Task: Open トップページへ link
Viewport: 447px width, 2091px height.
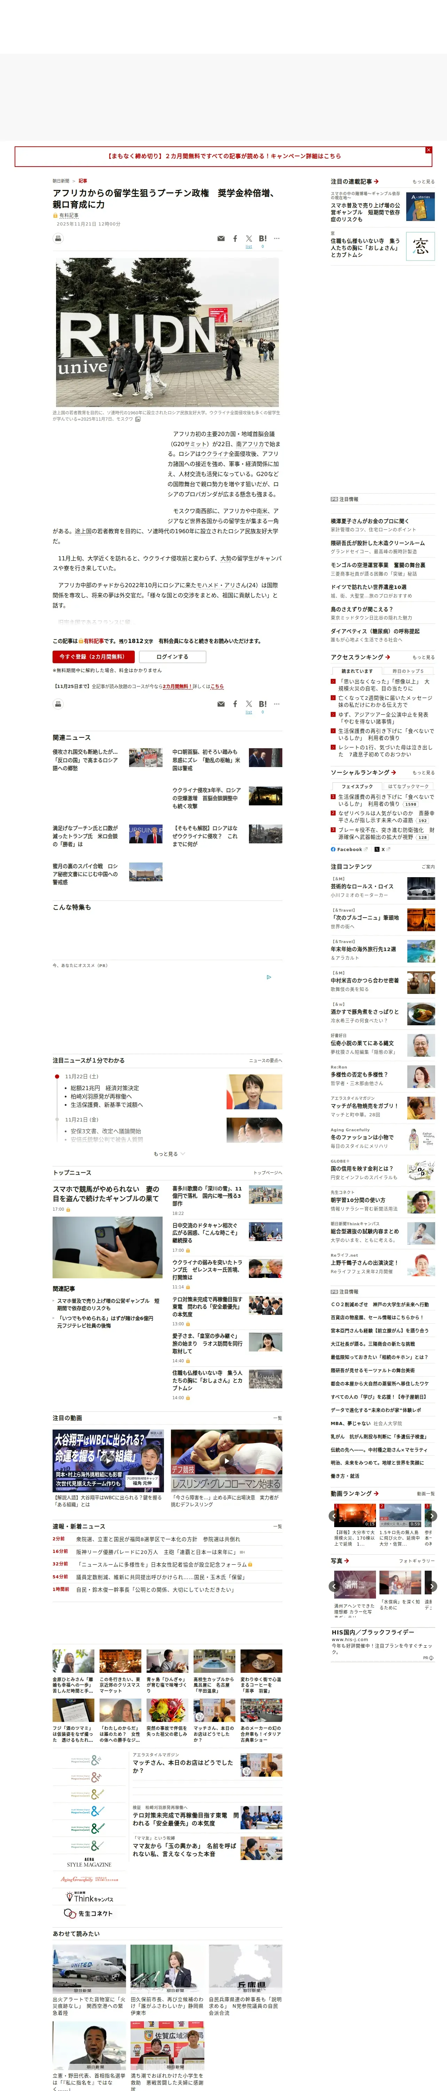Action: (x=268, y=1173)
